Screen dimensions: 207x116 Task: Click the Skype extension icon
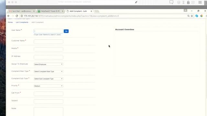197,16
